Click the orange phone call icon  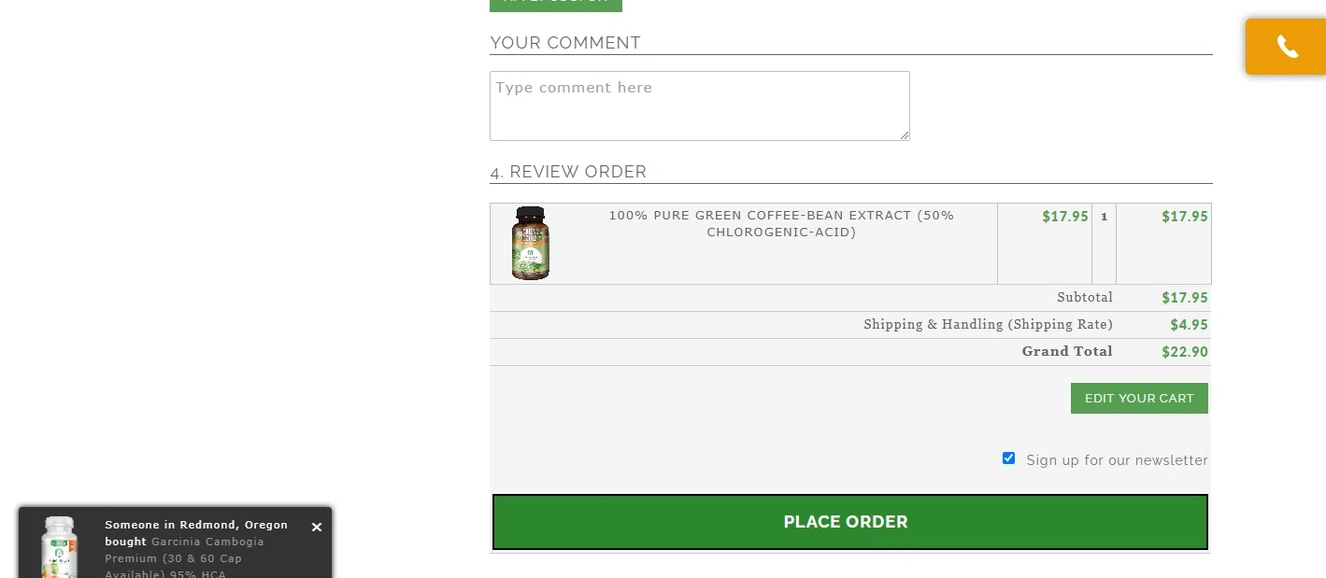(1287, 47)
